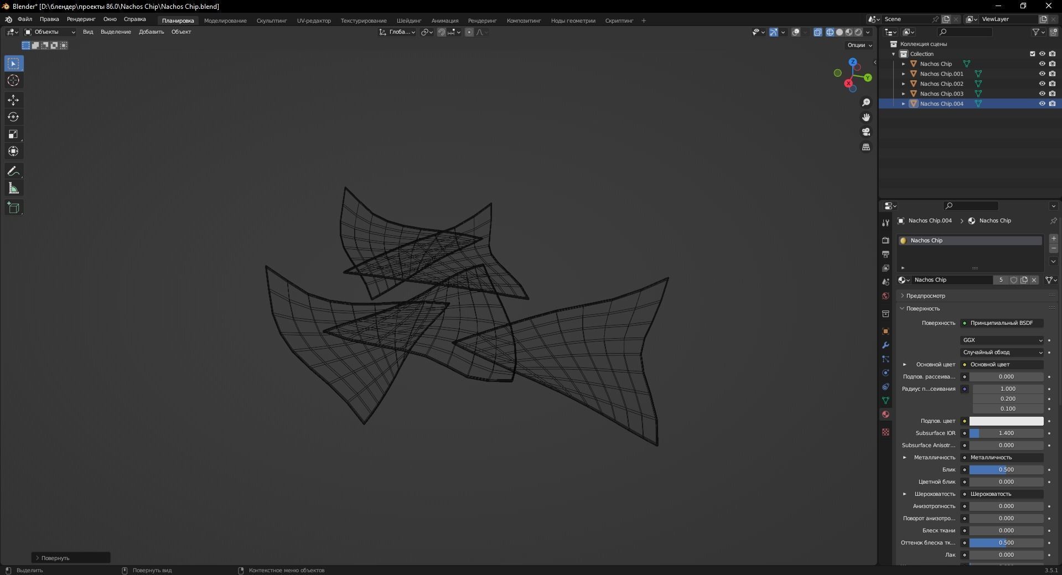Open the Объекты interaction mode dropdown
Viewport: 1062px width, 575px height.
50,32
